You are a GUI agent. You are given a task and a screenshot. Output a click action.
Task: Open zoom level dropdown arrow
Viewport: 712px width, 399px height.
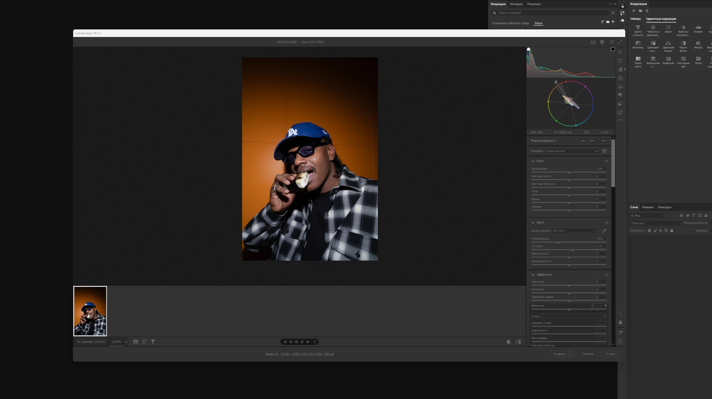pos(126,342)
